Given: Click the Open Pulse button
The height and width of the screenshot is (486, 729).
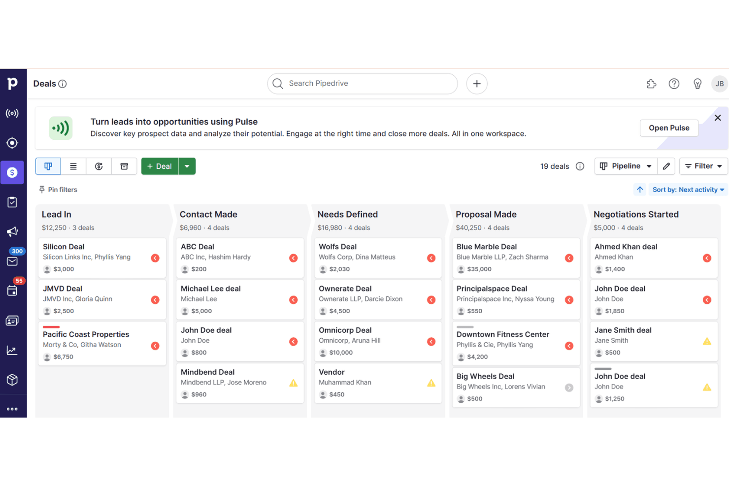Looking at the screenshot, I should (669, 128).
